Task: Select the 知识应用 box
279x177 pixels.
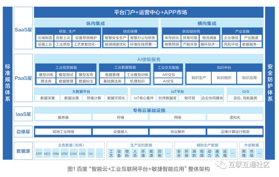Action: (250, 78)
